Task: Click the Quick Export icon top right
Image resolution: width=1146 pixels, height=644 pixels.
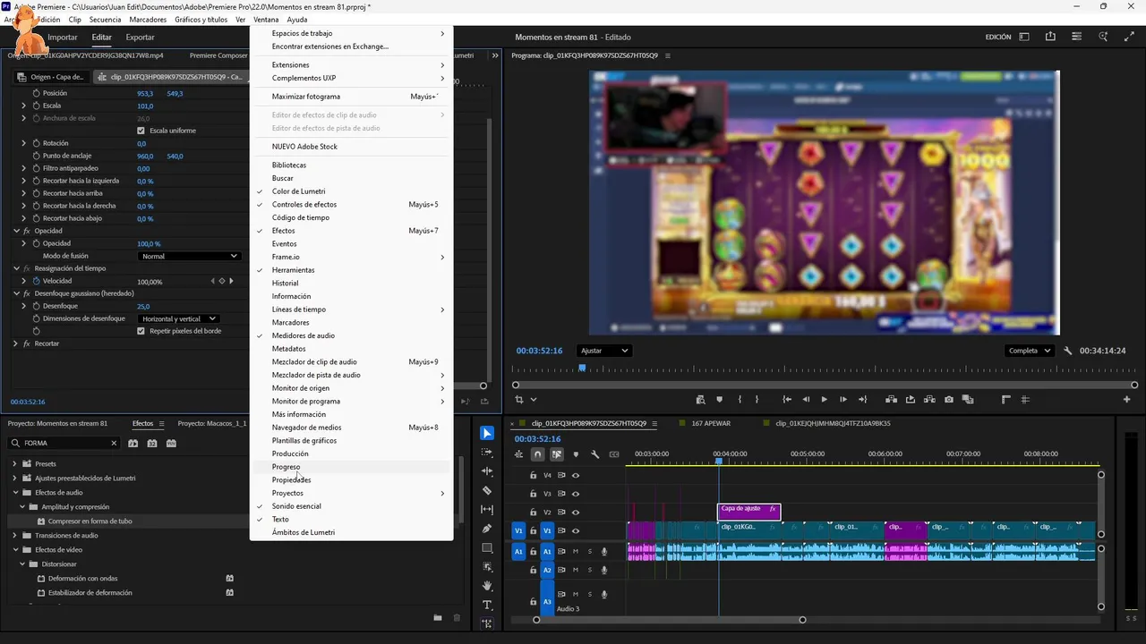Action: (1050, 37)
